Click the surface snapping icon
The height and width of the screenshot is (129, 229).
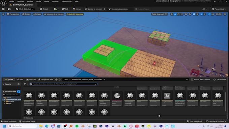(190, 14)
